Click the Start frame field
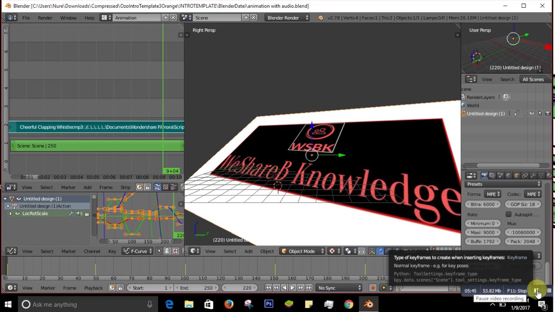555x312 pixels. point(150,288)
